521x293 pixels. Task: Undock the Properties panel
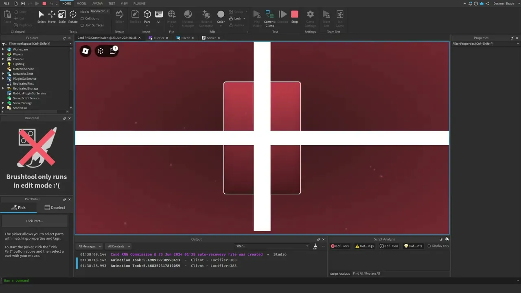512,38
